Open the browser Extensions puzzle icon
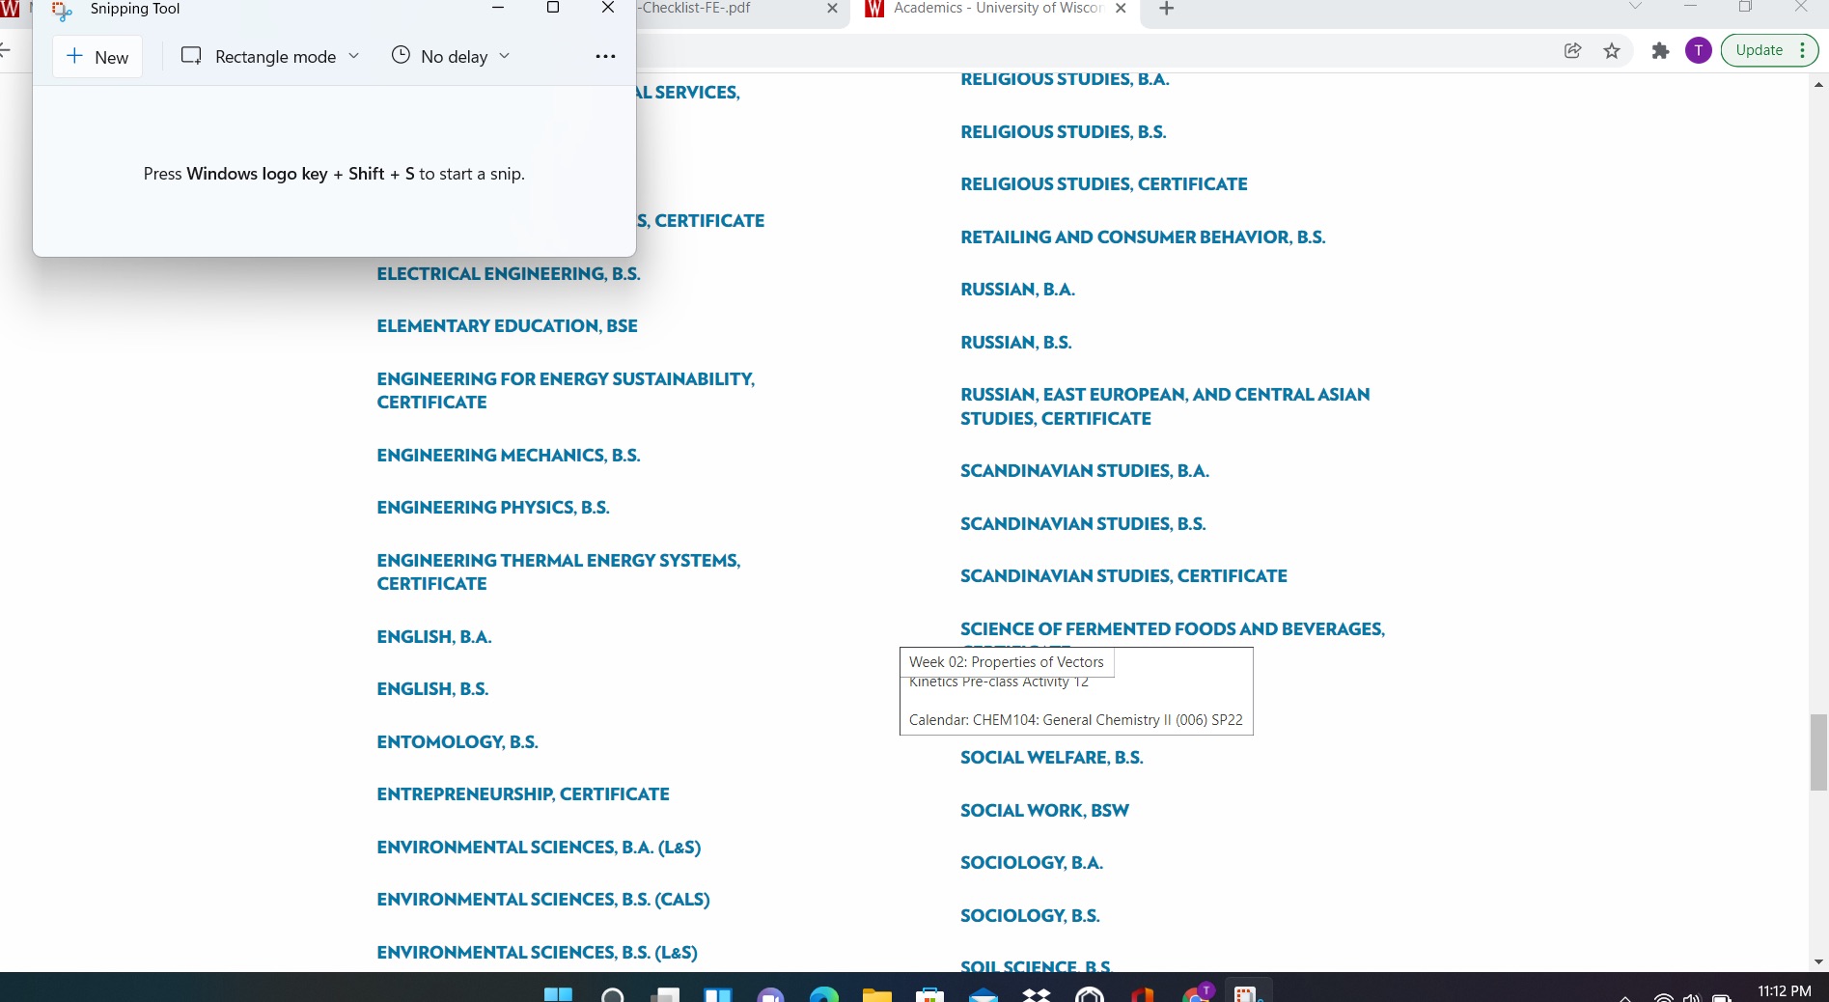This screenshot has width=1829, height=1002. [1660, 51]
